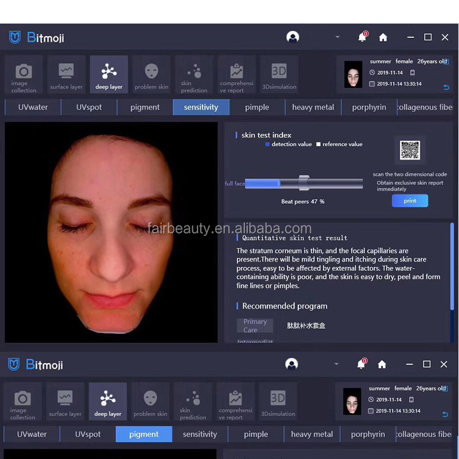Select the Primary Care program

[x=255, y=325]
